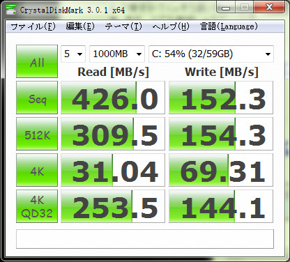Open the 編集(E) menu

click(80, 26)
